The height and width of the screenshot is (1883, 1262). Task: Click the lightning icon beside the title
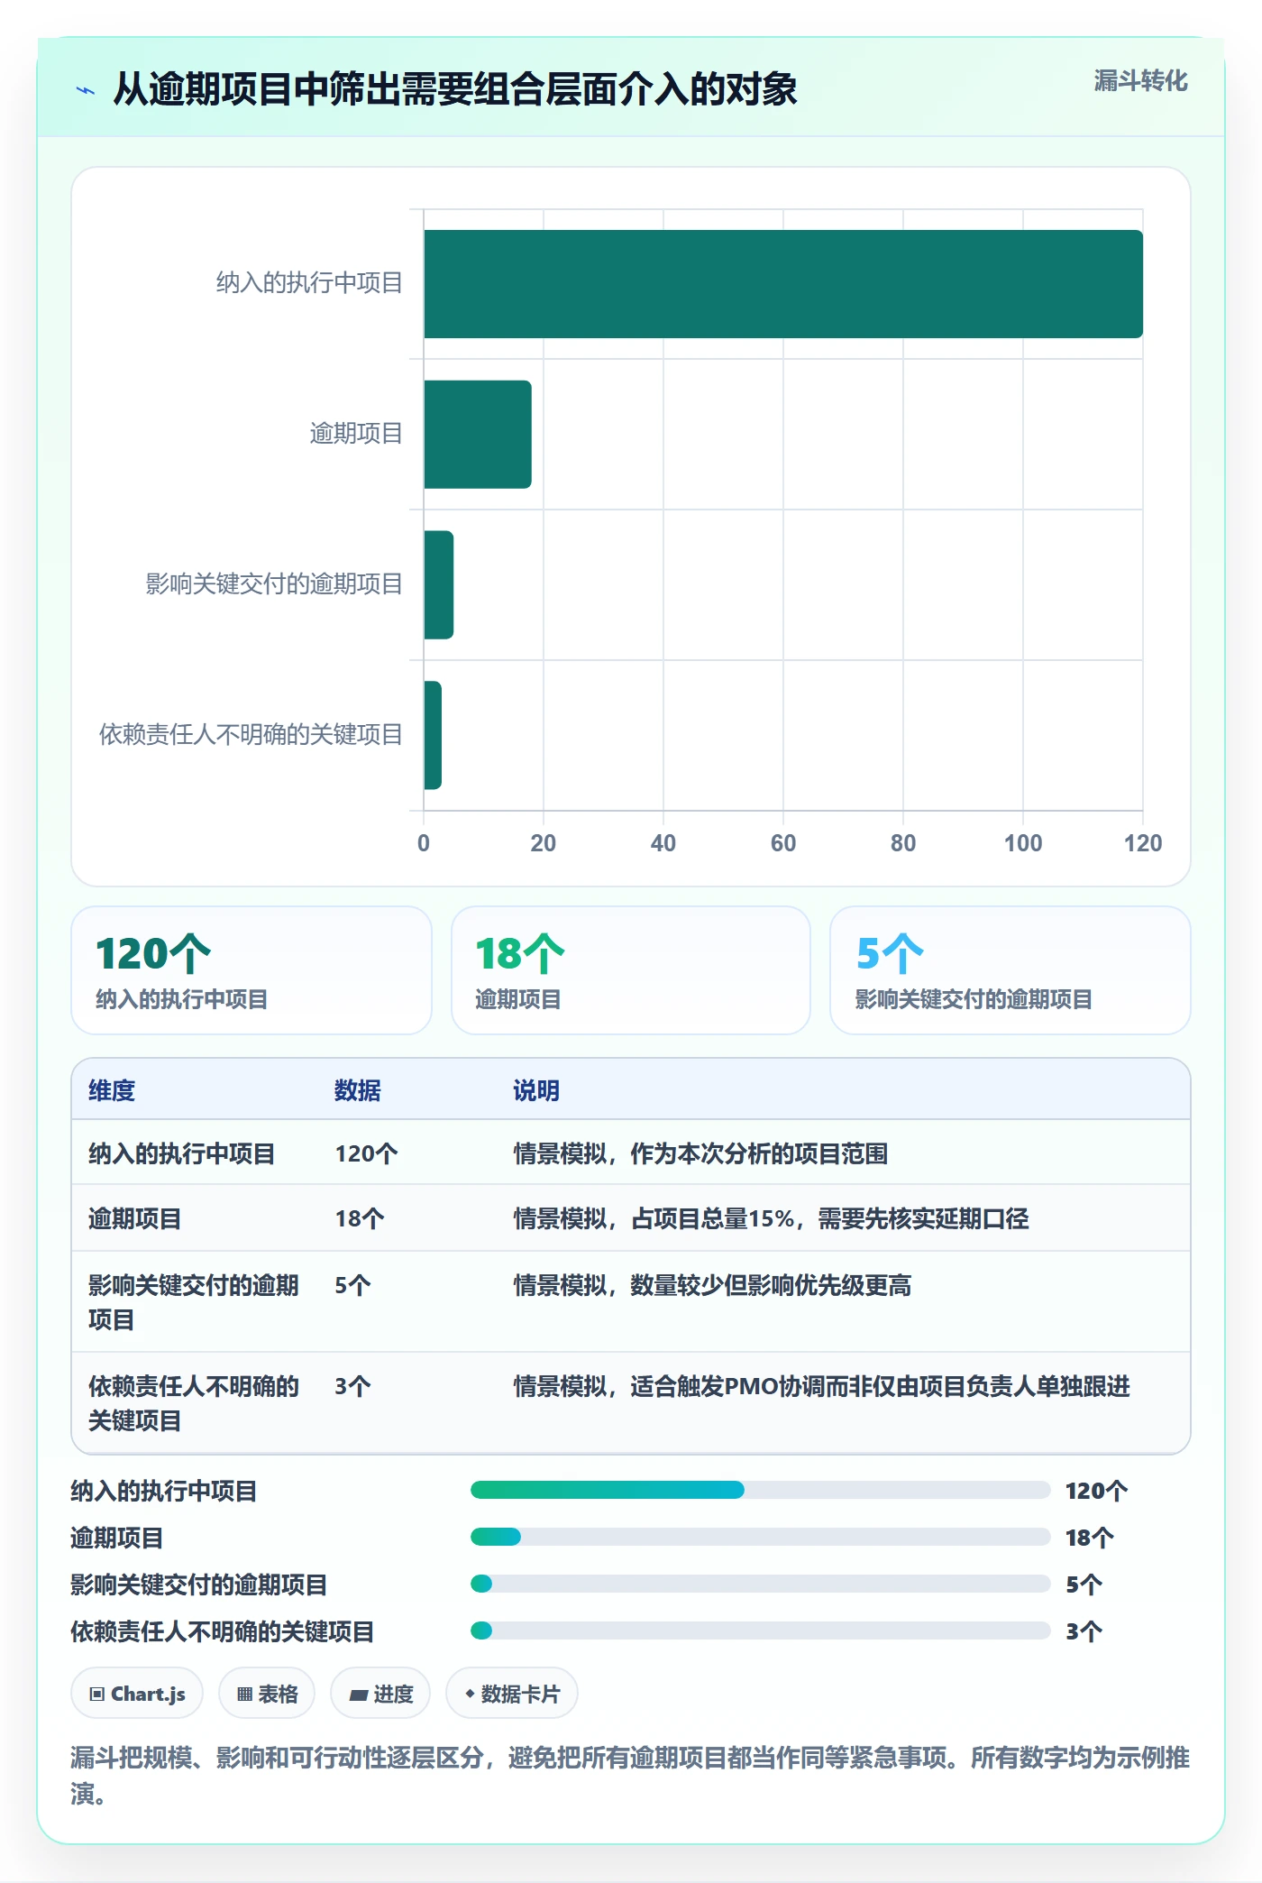(86, 90)
